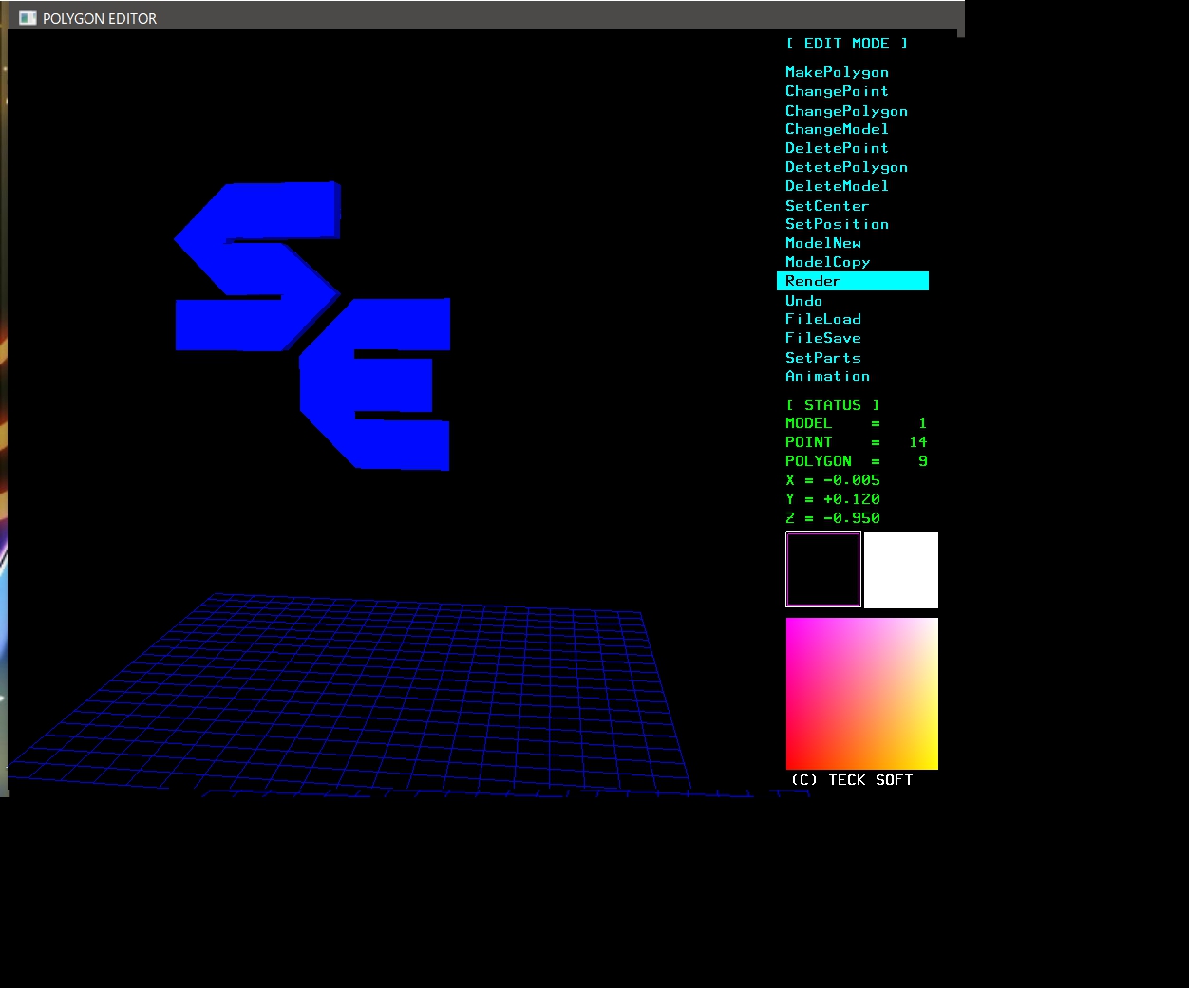This screenshot has width=1189, height=988.
Task: Click the Y = +0.120 coordinate value
Action: click(x=832, y=499)
